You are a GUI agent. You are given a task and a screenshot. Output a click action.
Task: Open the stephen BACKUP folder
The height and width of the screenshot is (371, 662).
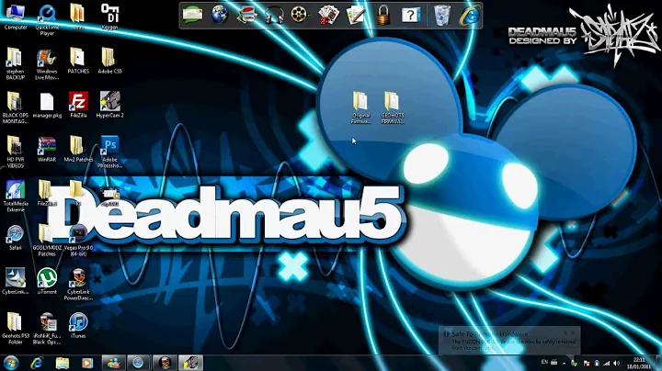click(x=16, y=63)
